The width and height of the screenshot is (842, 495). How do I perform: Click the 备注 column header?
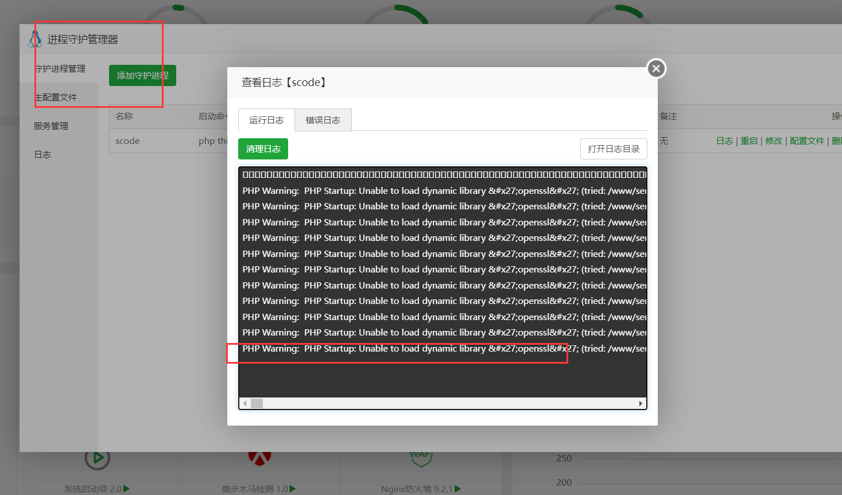(668, 116)
